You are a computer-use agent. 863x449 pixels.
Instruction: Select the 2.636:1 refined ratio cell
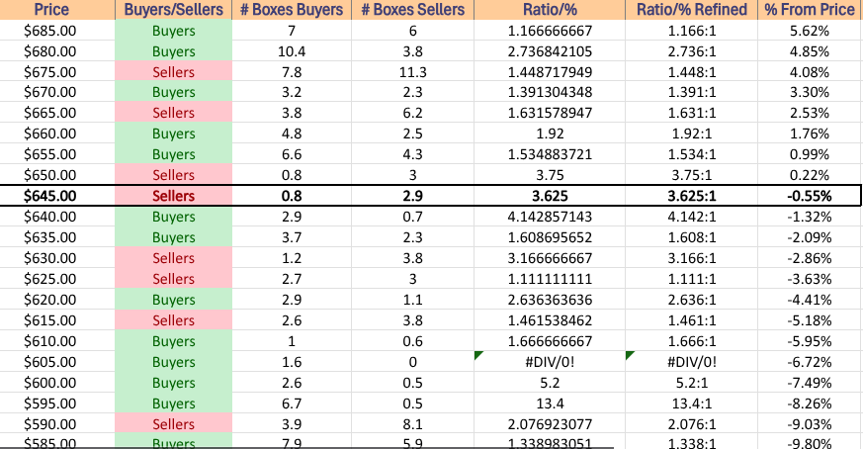coord(691,300)
